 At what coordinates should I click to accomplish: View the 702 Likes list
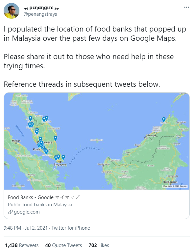tap(99, 245)
